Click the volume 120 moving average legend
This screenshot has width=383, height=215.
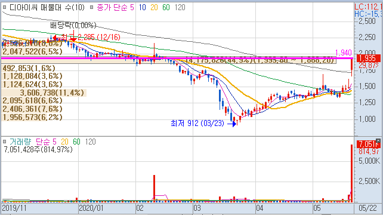pyautogui.click(x=90, y=142)
